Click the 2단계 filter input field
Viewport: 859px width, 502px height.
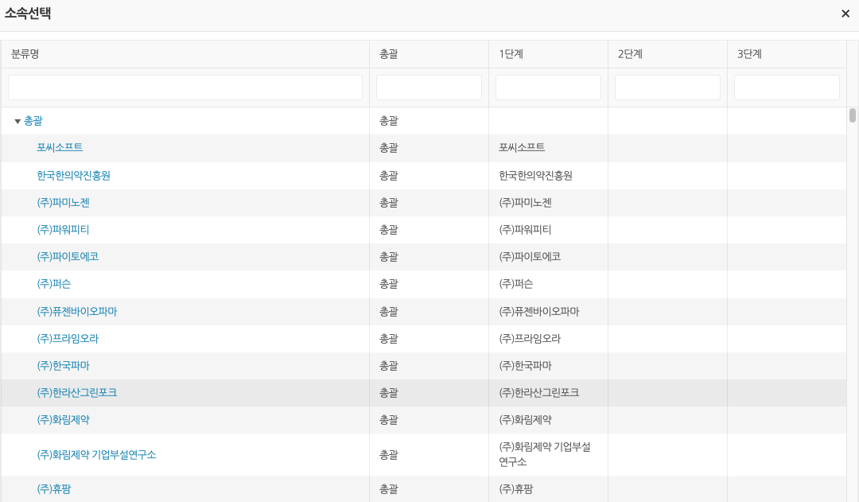(x=667, y=88)
